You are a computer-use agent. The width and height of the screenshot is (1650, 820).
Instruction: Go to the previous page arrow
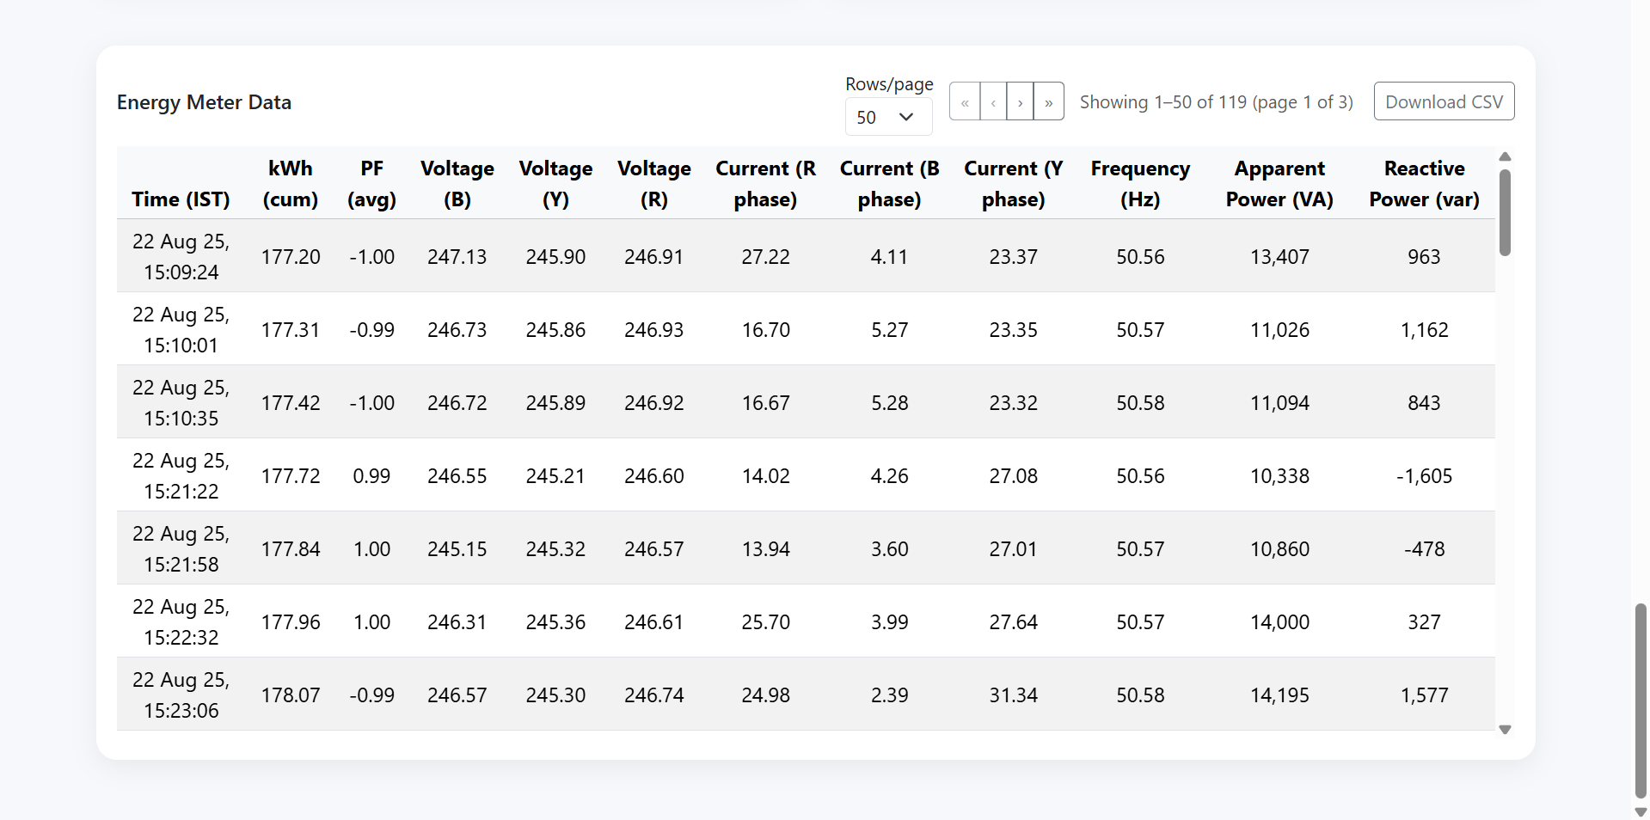point(993,101)
